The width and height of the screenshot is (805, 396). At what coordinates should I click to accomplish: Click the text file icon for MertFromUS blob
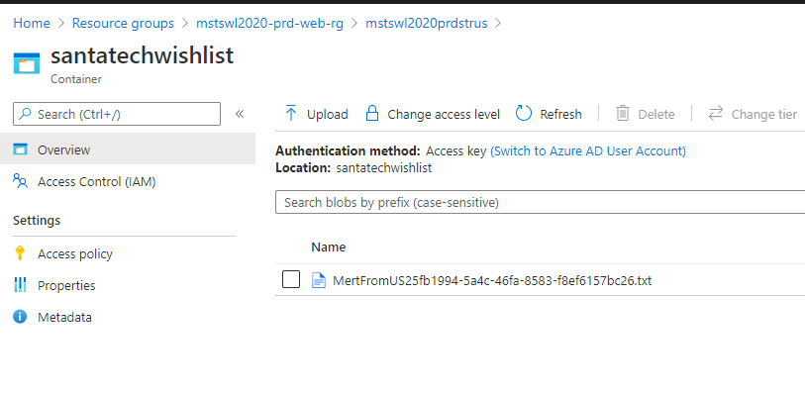tap(319, 280)
